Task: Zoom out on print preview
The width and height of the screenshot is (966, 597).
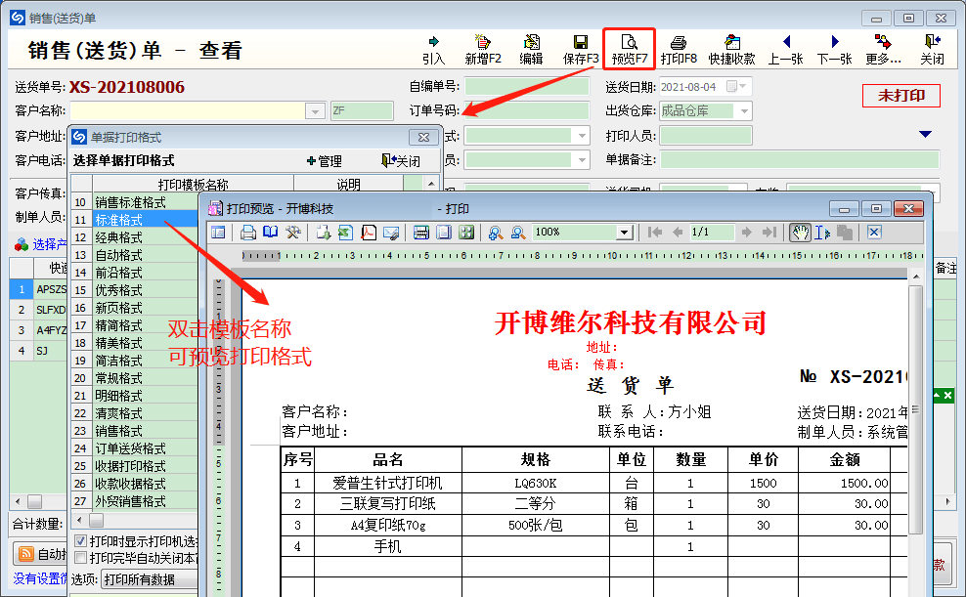Action: click(517, 232)
